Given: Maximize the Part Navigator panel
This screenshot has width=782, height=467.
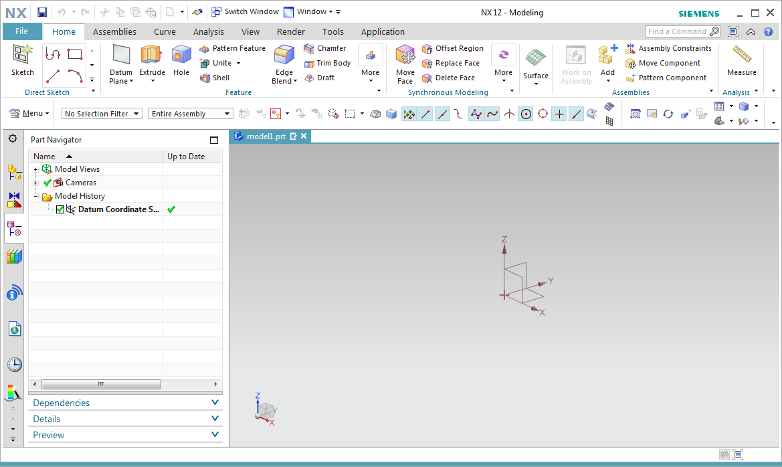Looking at the screenshot, I should coord(214,141).
